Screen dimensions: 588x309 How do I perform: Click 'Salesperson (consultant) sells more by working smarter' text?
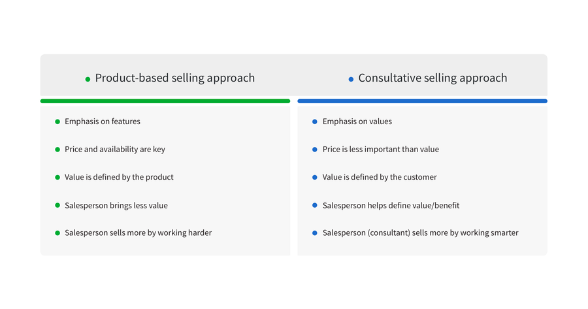pos(420,233)
